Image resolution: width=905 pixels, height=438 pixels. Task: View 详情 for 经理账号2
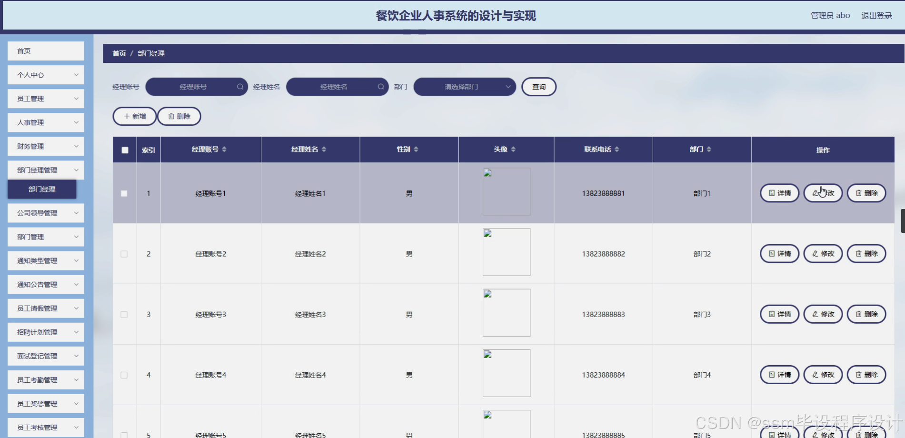[x=779, y=253]
